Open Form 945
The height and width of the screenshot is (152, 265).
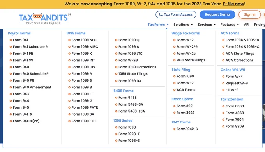tap(21, 107)
